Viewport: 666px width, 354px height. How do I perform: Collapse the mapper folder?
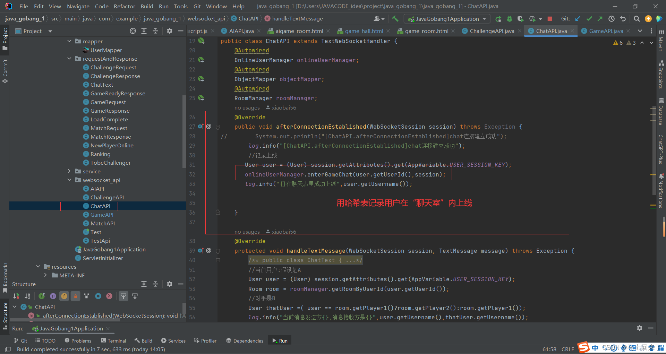click(x=69, y=41)
